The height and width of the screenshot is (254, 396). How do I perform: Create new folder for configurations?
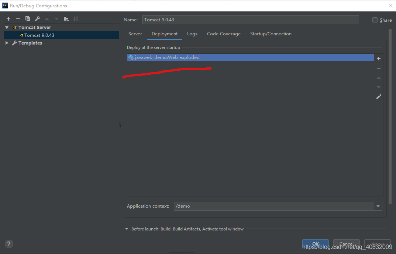tap(66, 19)
